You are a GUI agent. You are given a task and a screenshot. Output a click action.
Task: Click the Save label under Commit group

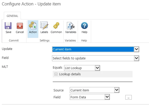8,32
